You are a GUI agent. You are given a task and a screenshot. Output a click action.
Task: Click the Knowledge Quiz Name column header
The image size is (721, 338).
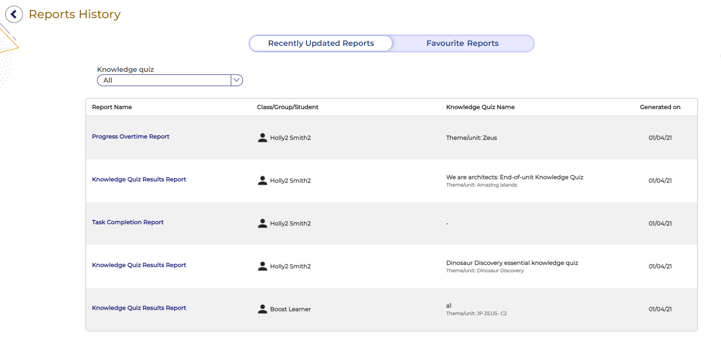pos(480,107)
